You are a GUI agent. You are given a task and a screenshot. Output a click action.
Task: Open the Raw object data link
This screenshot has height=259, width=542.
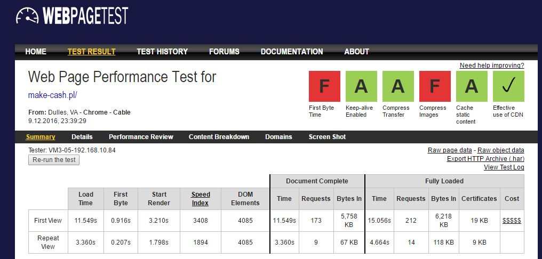click(x=501, y=150)
